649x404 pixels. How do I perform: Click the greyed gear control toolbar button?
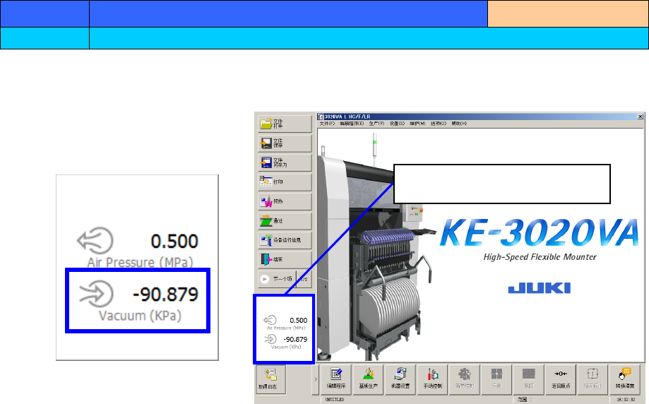[465, 379]
